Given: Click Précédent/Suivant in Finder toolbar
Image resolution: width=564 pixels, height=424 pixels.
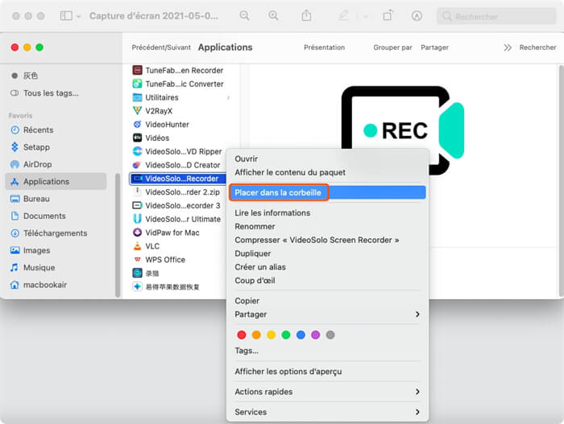Looking at the screenshot, I should pyautogui.click(x=161, y=47).
